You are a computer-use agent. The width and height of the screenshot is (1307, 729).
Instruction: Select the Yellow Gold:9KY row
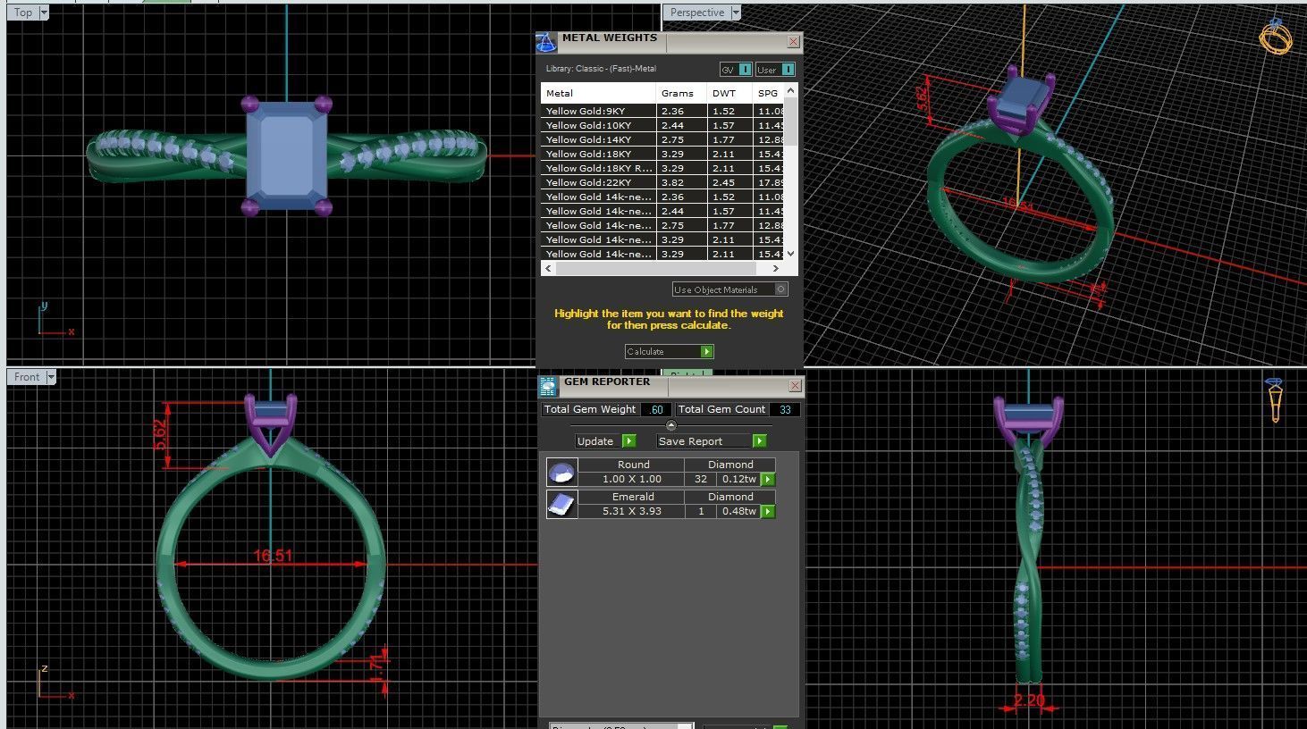coord(662,111)
